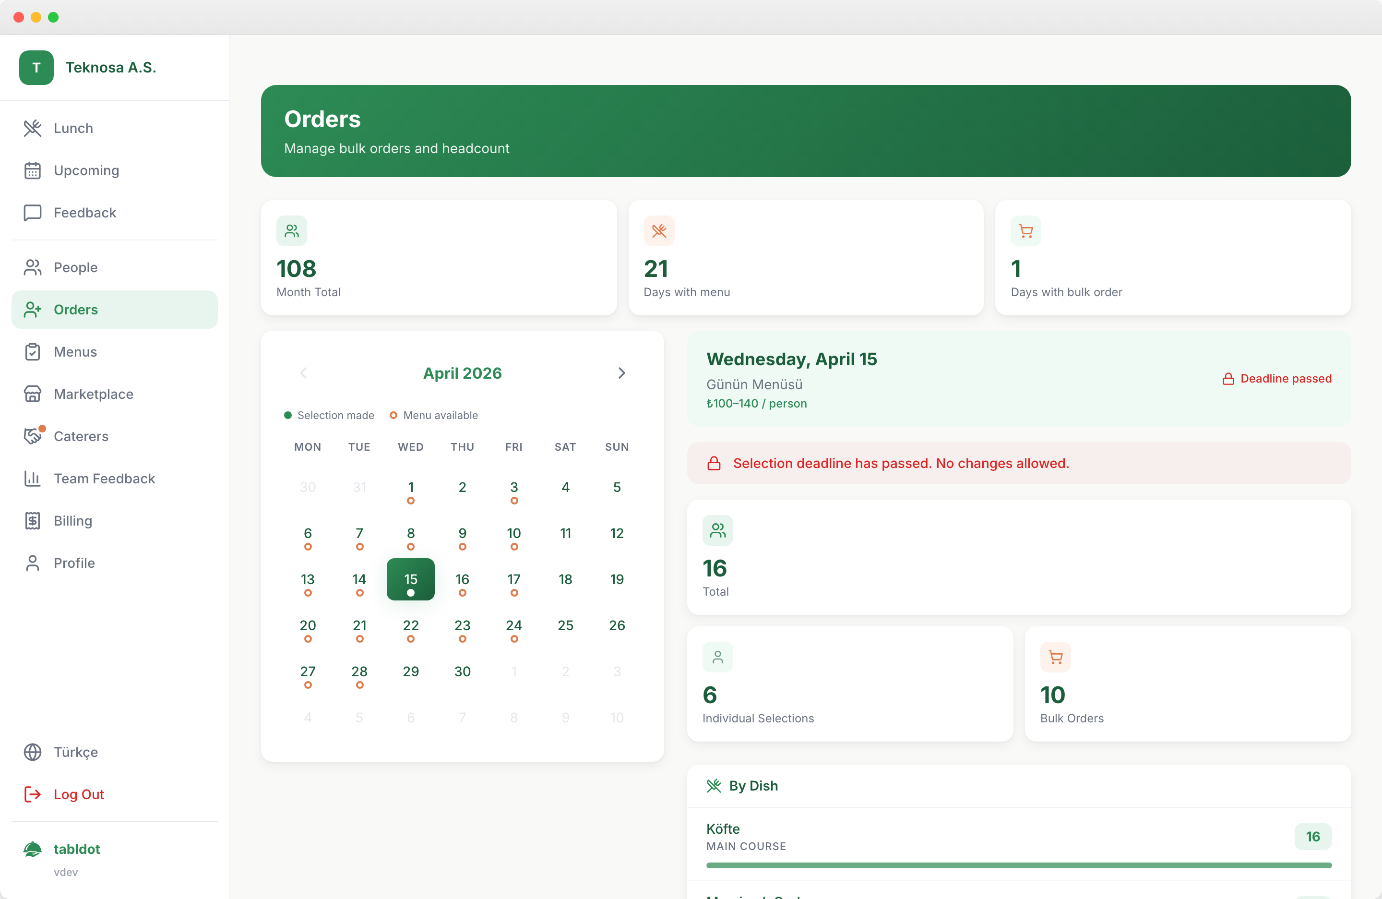Click the Log Out exit icon
The image size is (1382, 899).
point(33,794)
